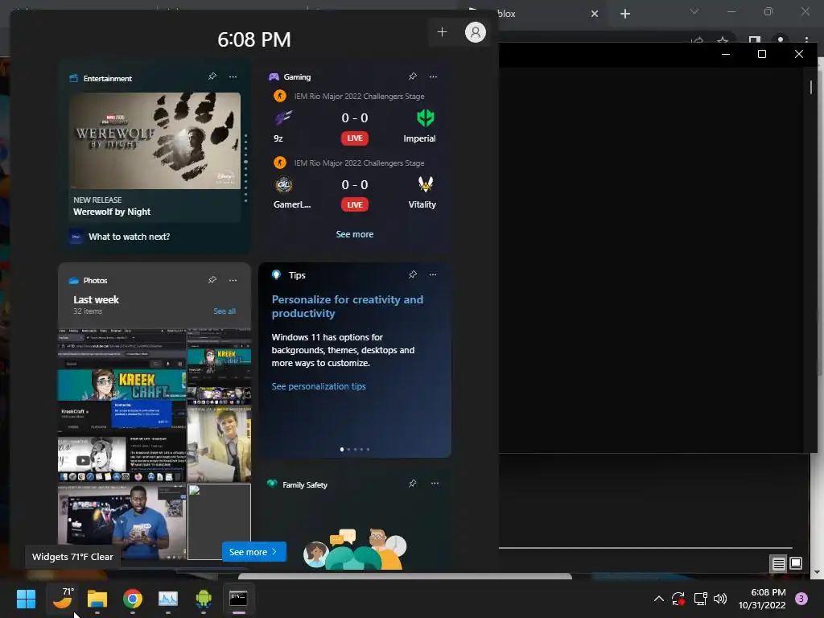Click the volume speaker tray icon
The image size is (824, 618).
click(720, 599)
